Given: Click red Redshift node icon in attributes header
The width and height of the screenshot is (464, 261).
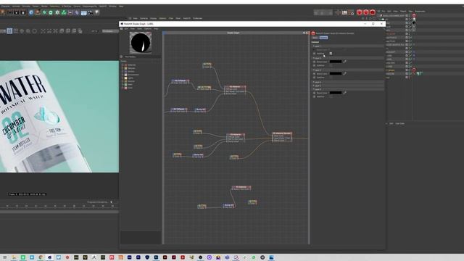Looking at the screenshot, I should coord(313,33).
